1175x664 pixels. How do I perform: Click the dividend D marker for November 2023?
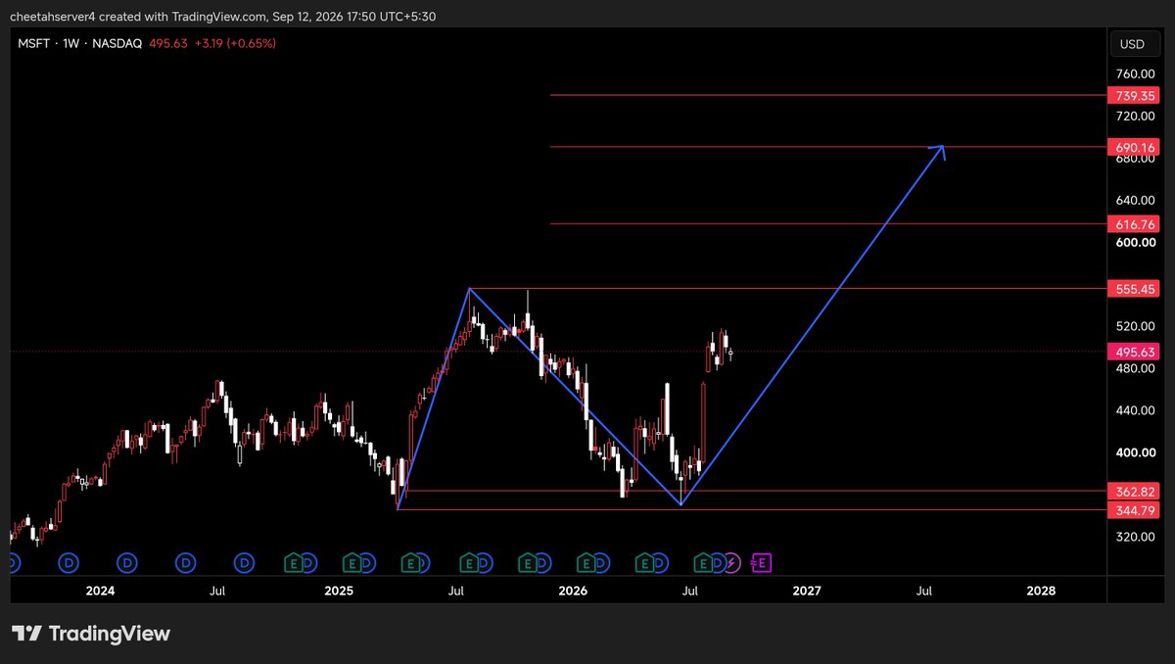click(x=69, y=563)
